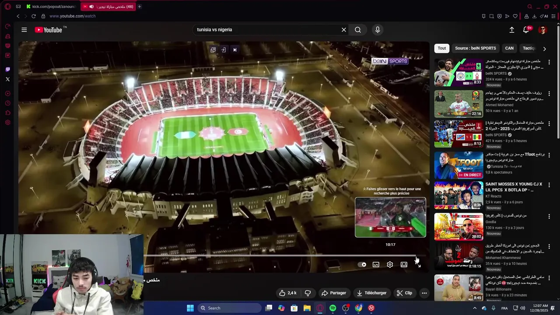Open options for the Tunisna Tv live video
Screen dimensions: 560x315
[x=549, y=155]
